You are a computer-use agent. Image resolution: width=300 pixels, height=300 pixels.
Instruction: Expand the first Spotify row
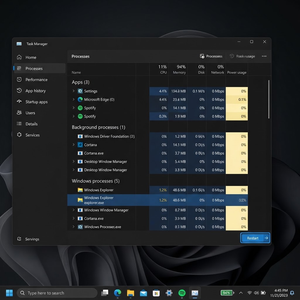(x=74, y=108)
